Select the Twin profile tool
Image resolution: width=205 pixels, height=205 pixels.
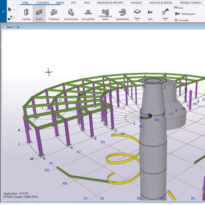pyautogui.click(x=88, y=14)
